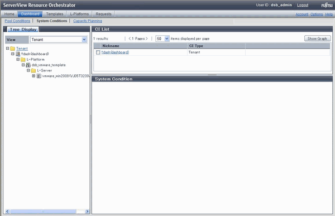Viewport: 335px width, 216px height.
Task: Collapse the L-Platform node
Action: click(x=18, y=59)
